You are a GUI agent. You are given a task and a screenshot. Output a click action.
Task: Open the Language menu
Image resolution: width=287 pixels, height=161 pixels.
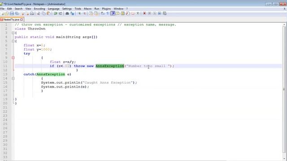[54, 8]
